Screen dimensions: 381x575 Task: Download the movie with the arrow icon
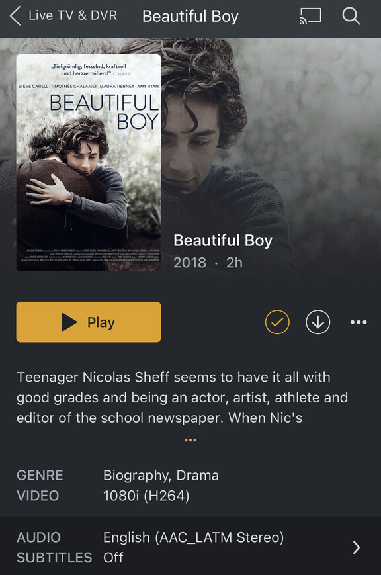318,322
